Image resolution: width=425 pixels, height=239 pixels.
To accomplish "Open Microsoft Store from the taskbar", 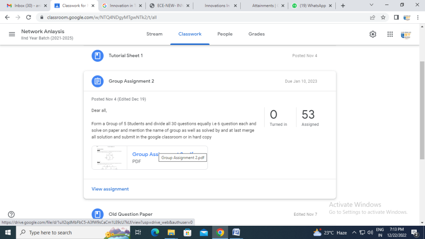I will [187, 232].
